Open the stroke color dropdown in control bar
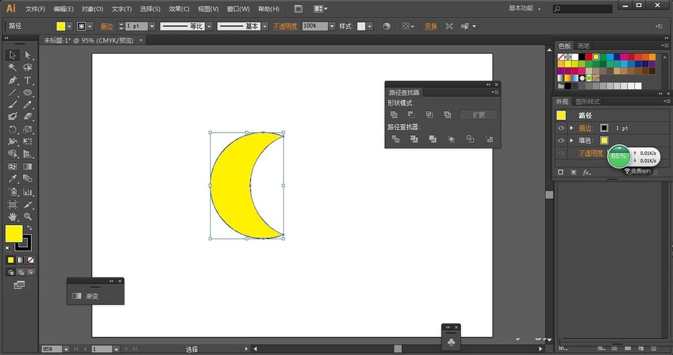The width and height of the screenshot is (673, 355). tap(90, 27)
